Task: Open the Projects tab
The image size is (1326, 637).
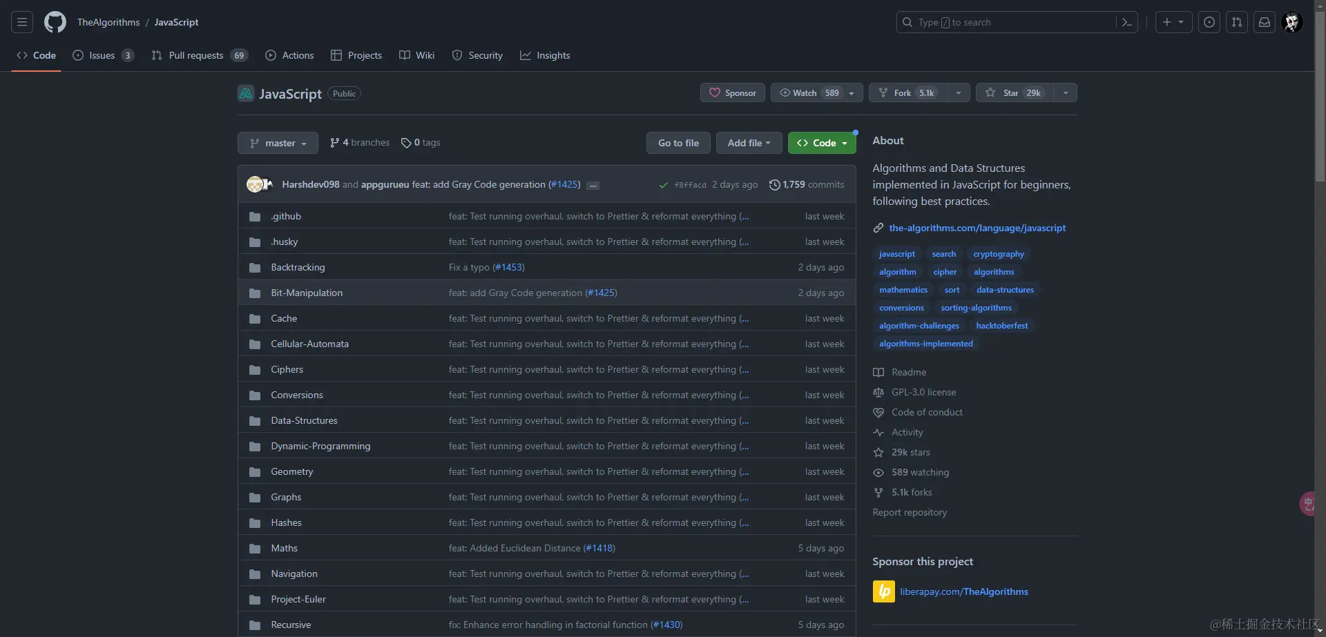Action: click(x=356, y=55)
